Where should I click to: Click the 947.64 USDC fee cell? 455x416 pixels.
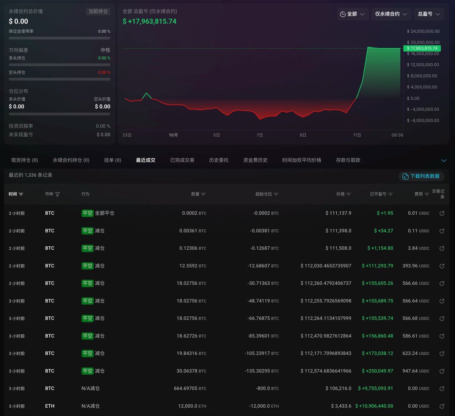click(416, 371)
